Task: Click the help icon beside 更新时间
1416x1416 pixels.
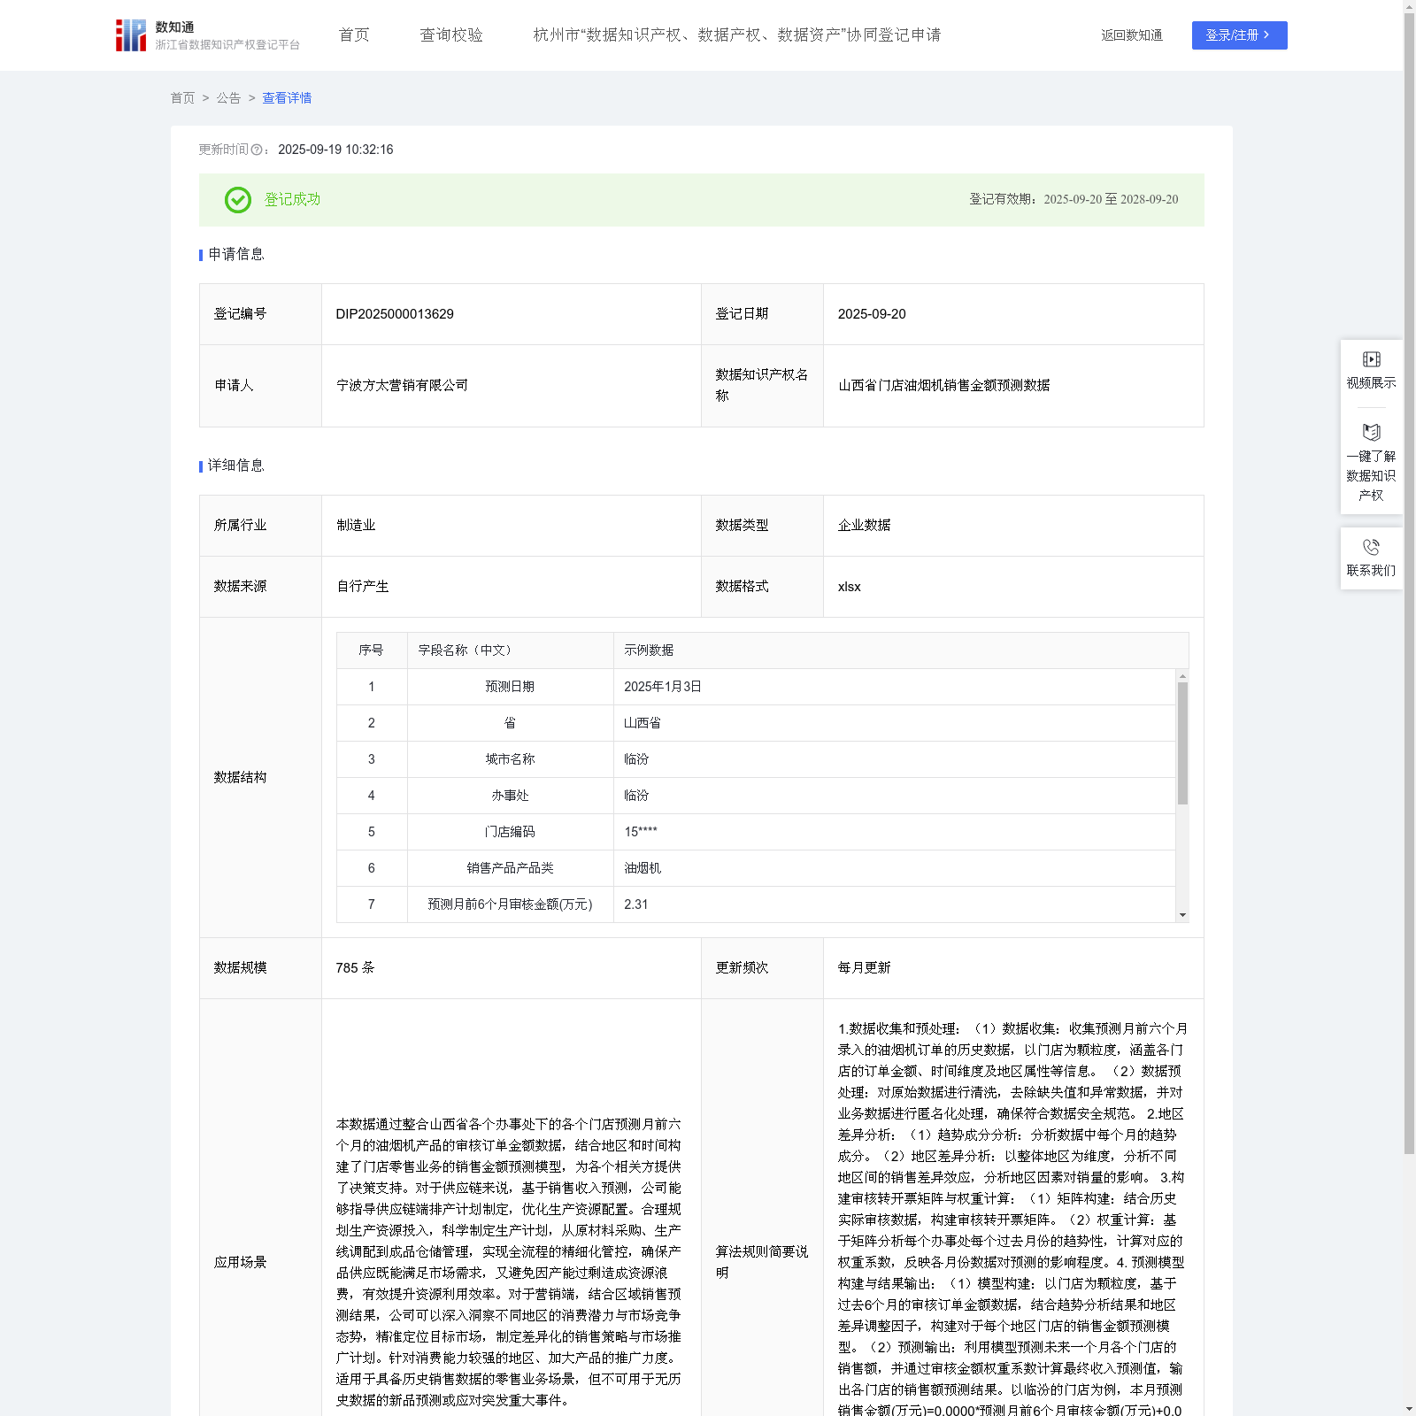Action: pyautogui.click(x=257, y=150)
